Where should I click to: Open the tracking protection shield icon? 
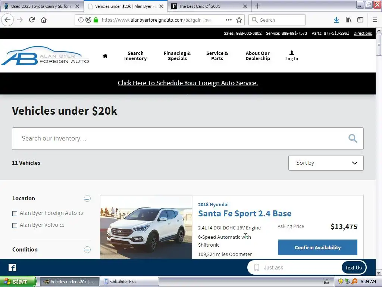[x=88, y=20]
